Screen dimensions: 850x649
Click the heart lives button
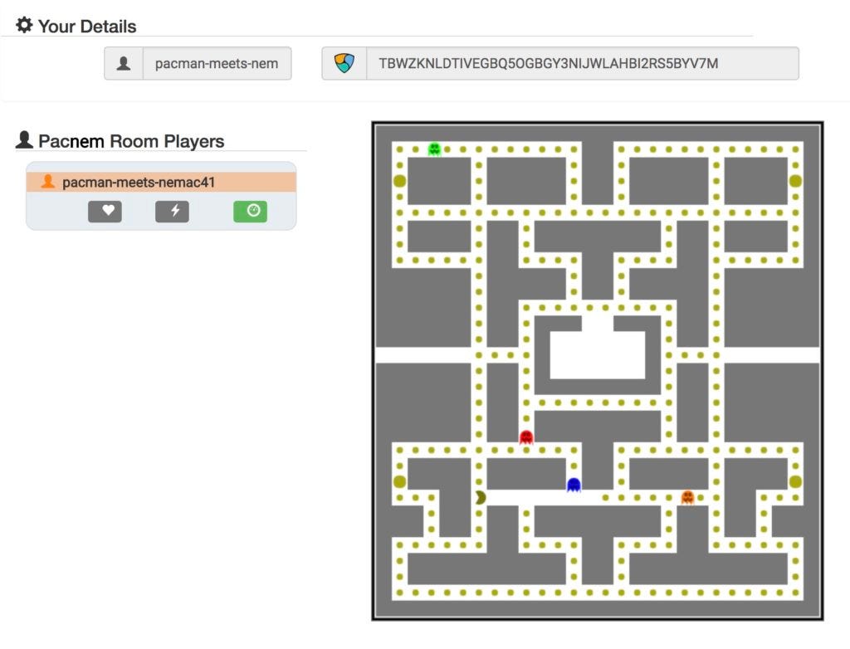105,212
